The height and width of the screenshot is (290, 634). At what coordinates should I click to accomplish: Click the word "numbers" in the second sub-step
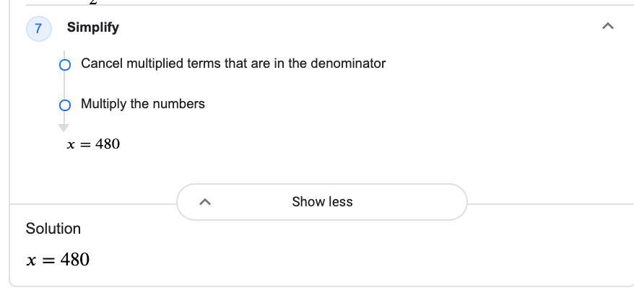(x=181, y=104)
